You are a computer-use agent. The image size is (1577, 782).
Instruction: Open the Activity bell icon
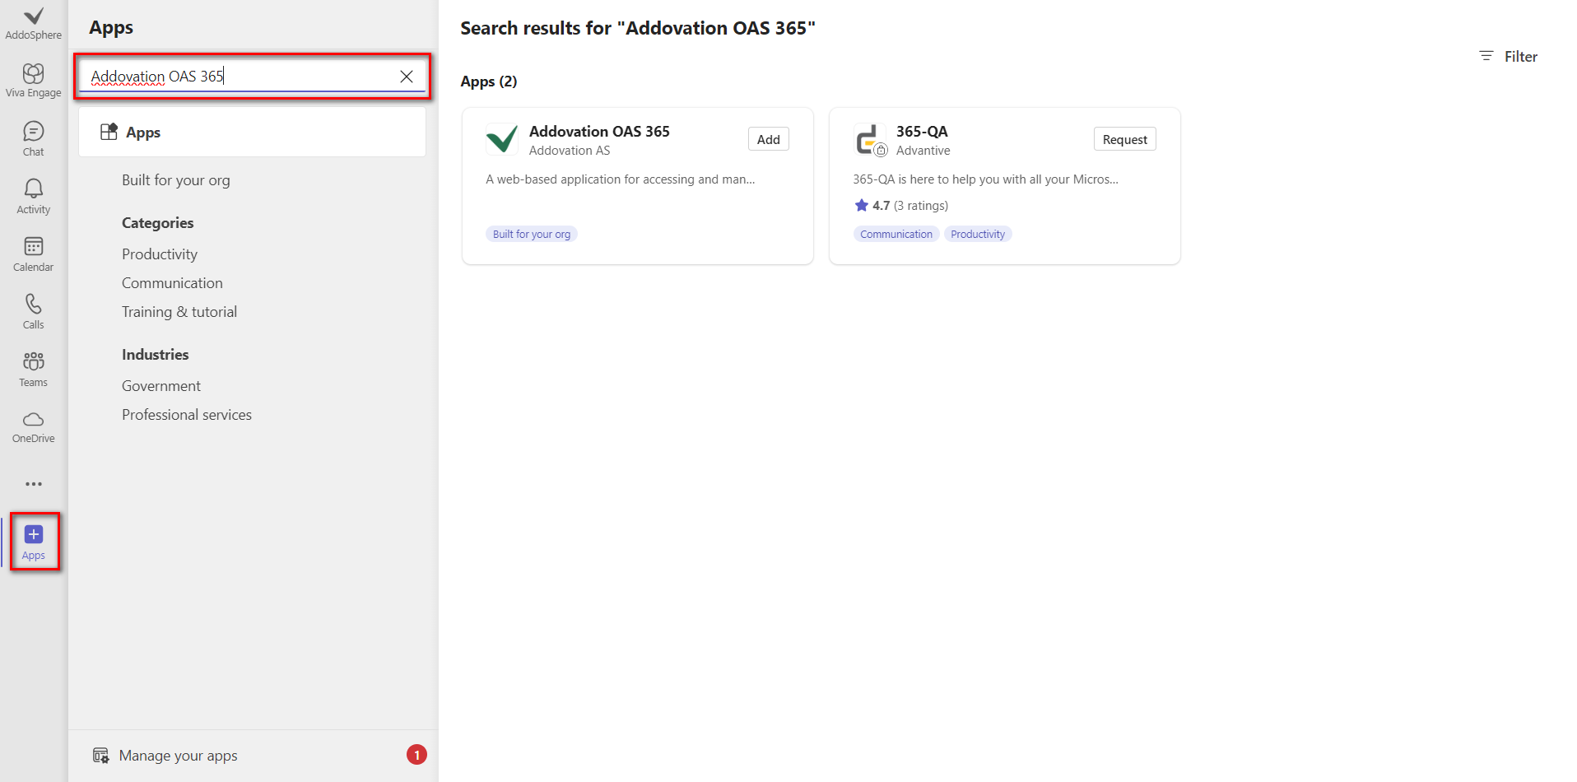[x=33, y=196]
